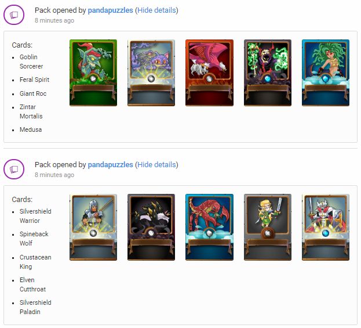Collapse first pack via Hide details
Viewport: 361px width, 328px height.
[156, 10]
